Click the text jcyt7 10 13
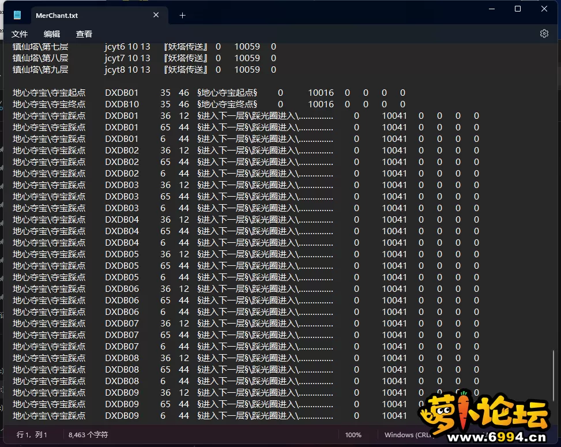561x447 pixels. [127, 58]
